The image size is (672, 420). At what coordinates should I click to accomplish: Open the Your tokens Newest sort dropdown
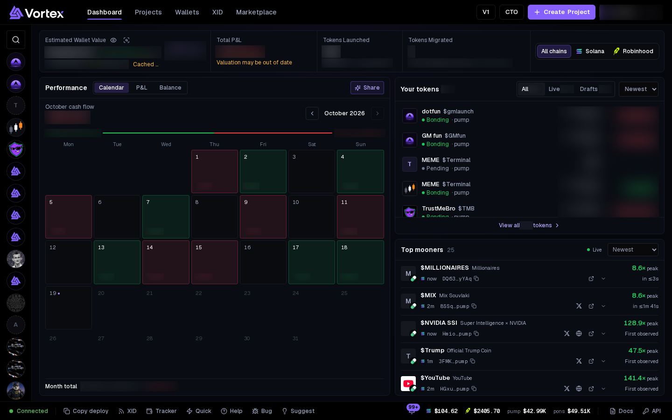point(638,89)
